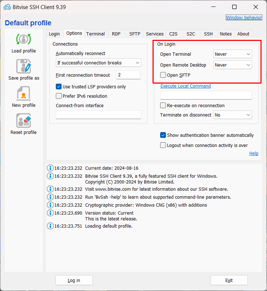Image resolution: width=267 pixels, height=291 pixels.
Task: Click the 'This is the latest release.' log line
Action: click(111, 219)
